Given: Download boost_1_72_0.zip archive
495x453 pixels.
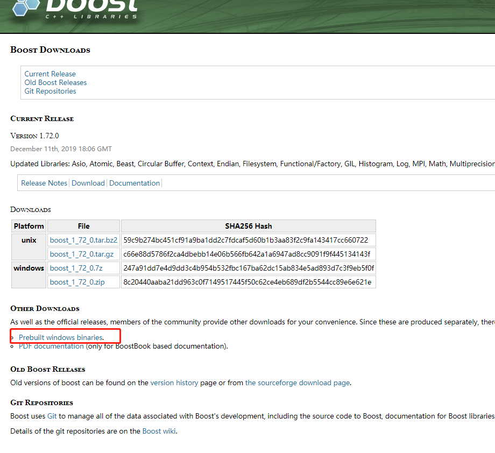Looking at the screenshot, I should point(77,282).
